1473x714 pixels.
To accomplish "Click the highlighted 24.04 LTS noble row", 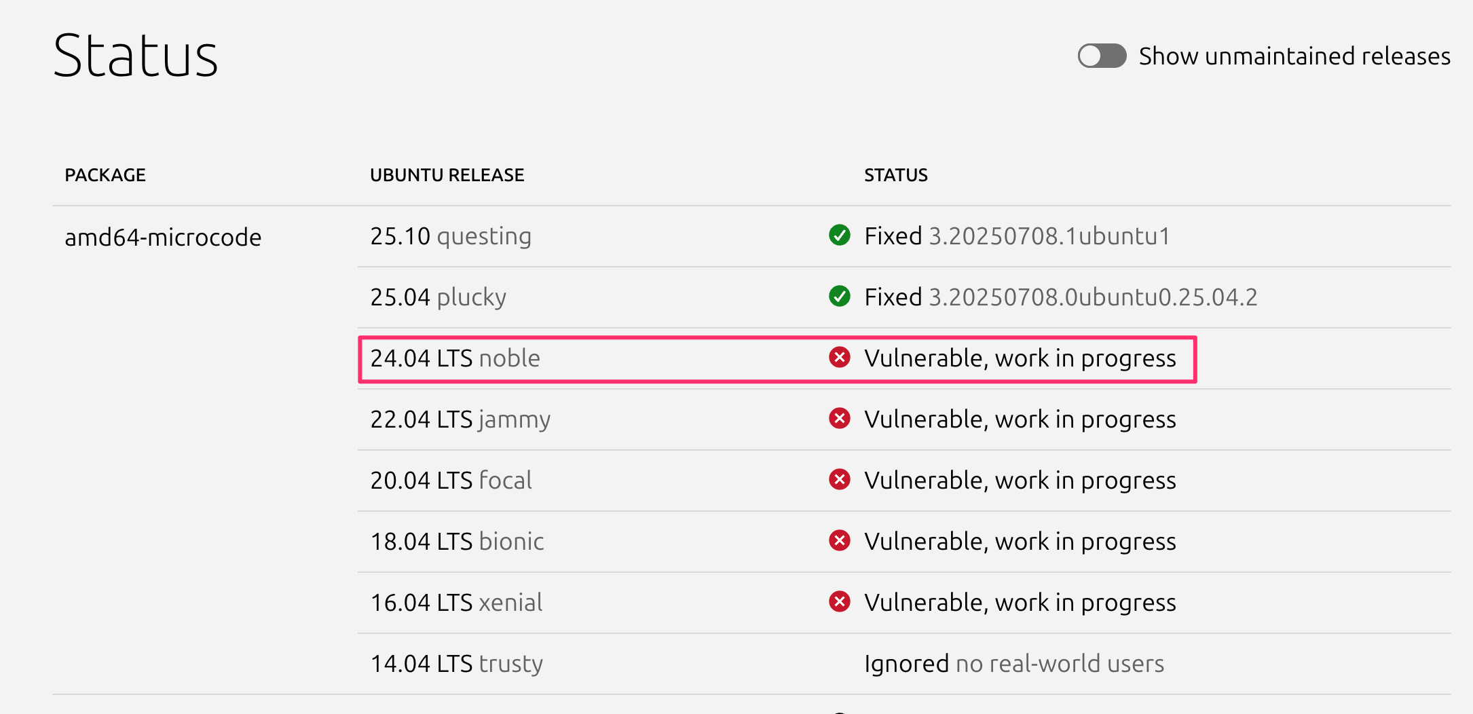I will click(x=777, y=358).
